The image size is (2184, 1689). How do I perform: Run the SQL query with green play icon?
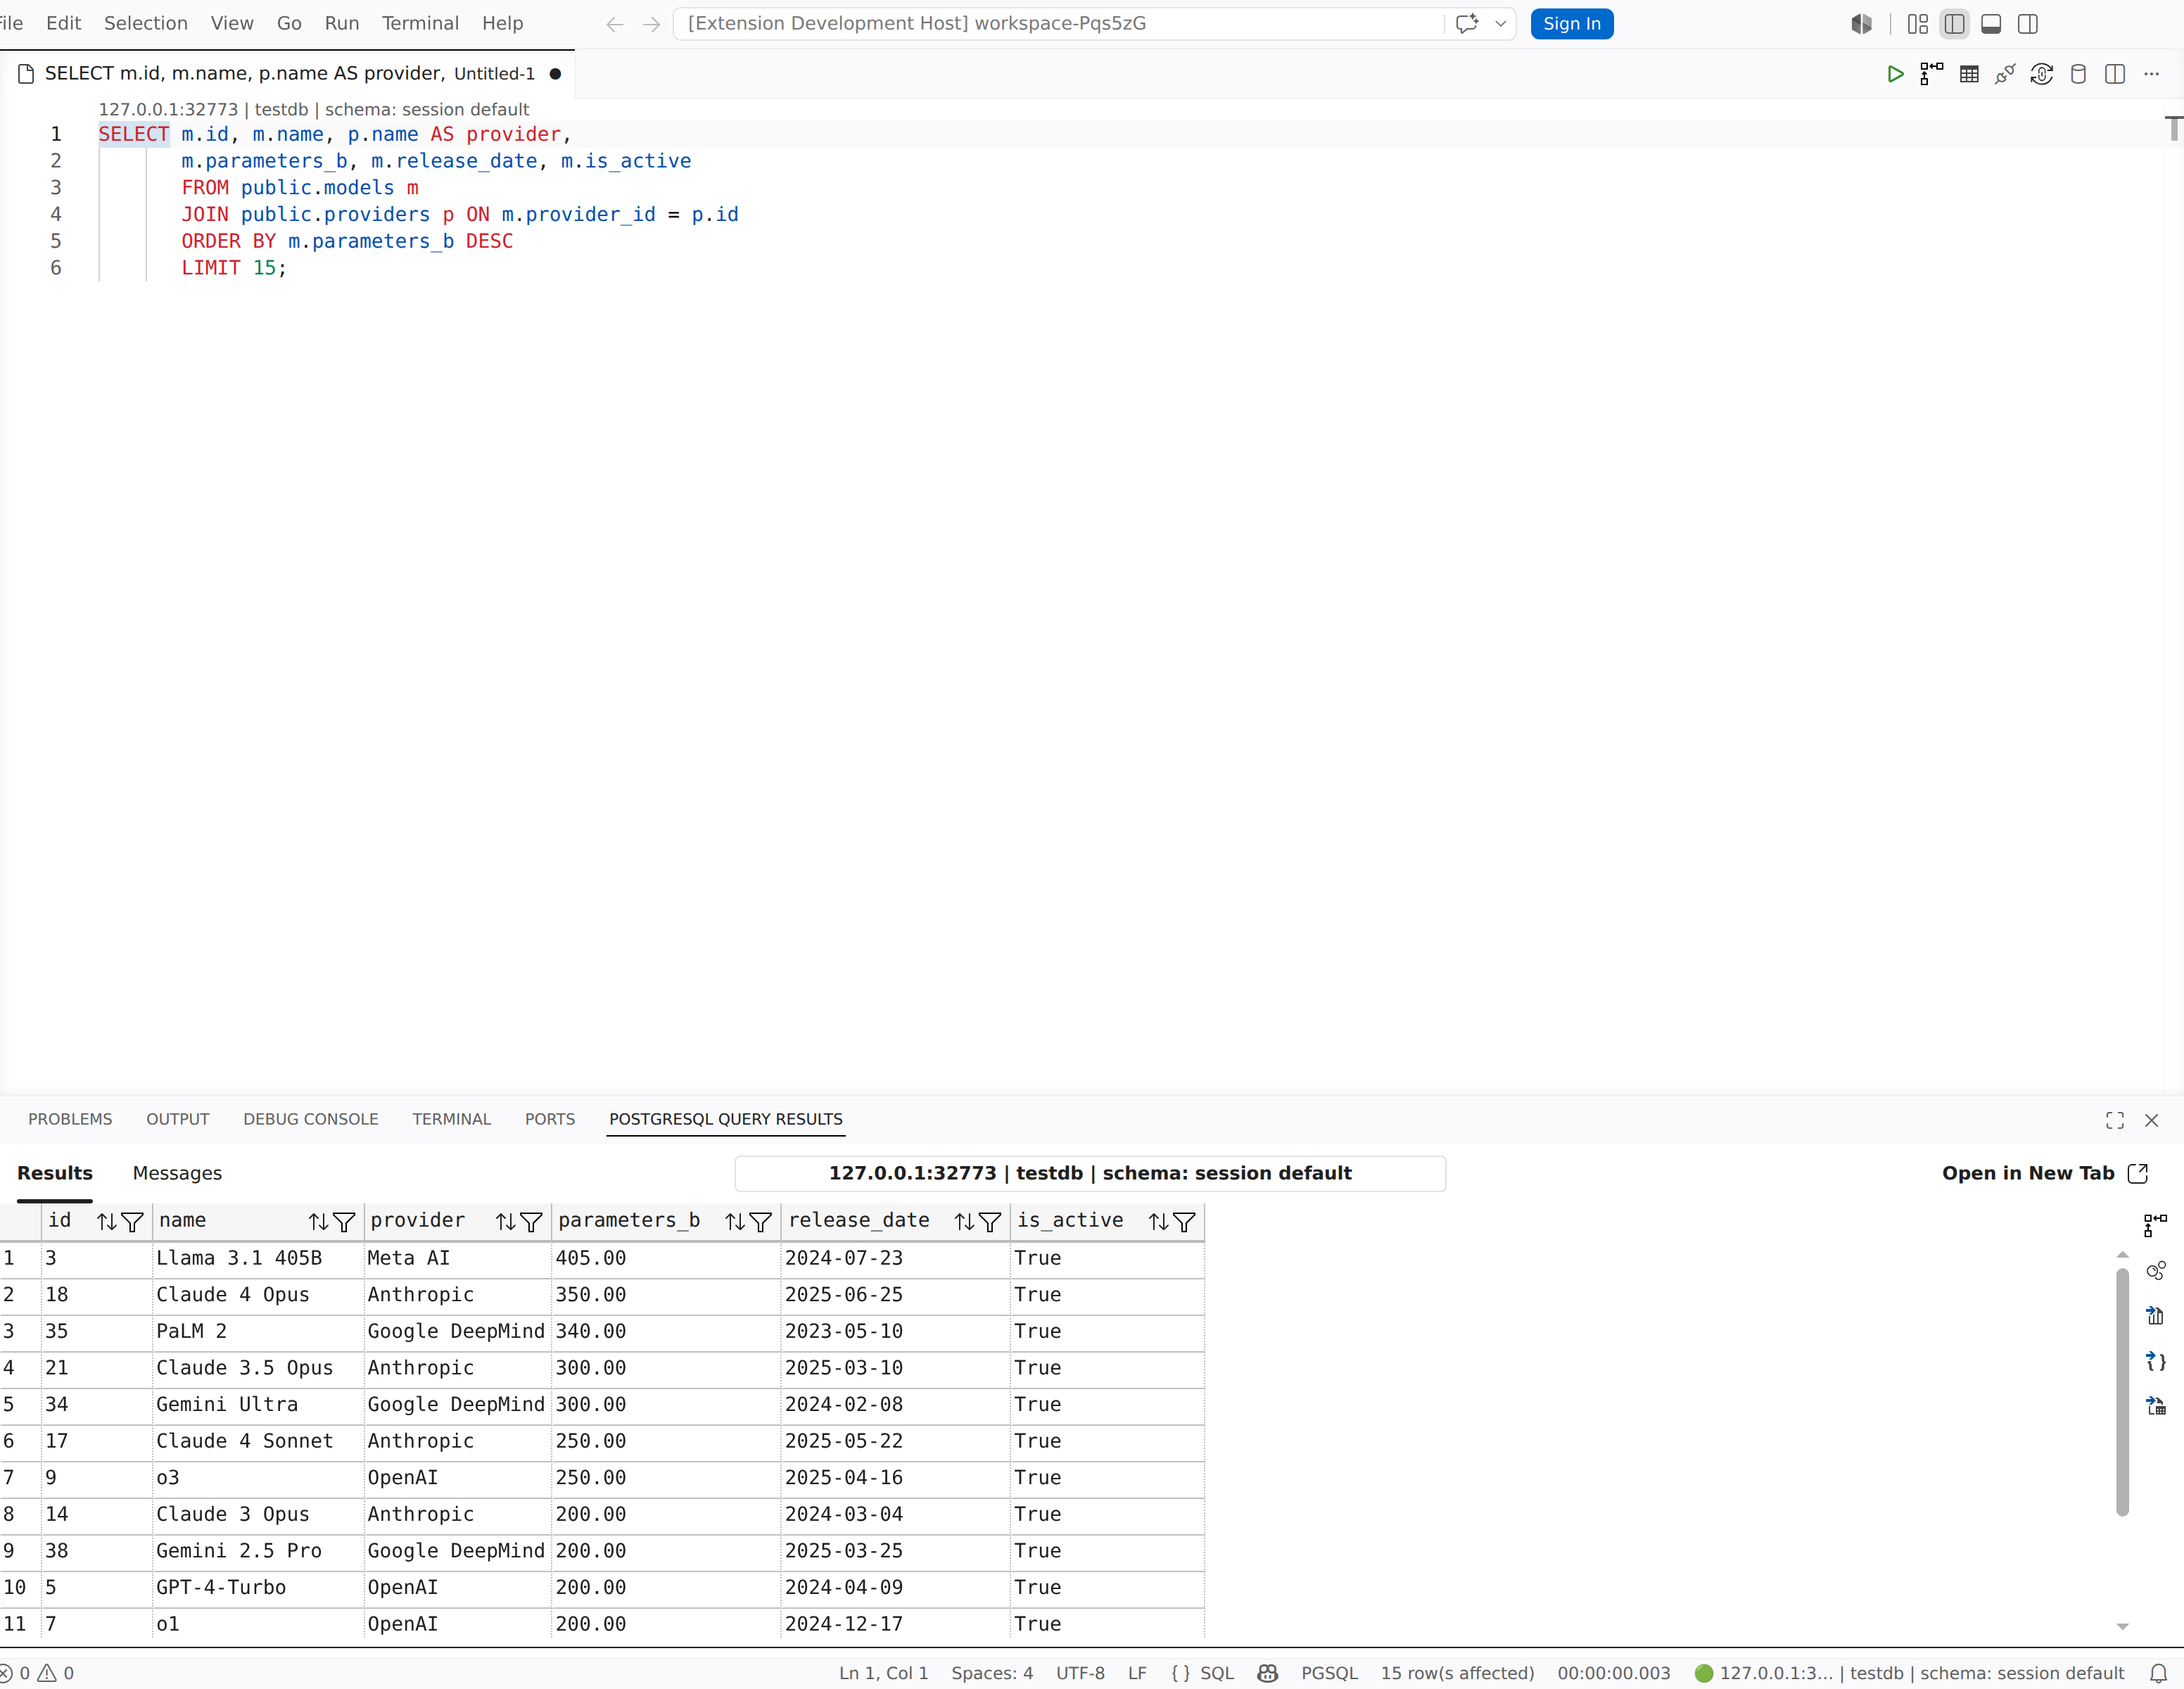(x=1895, y=74)
